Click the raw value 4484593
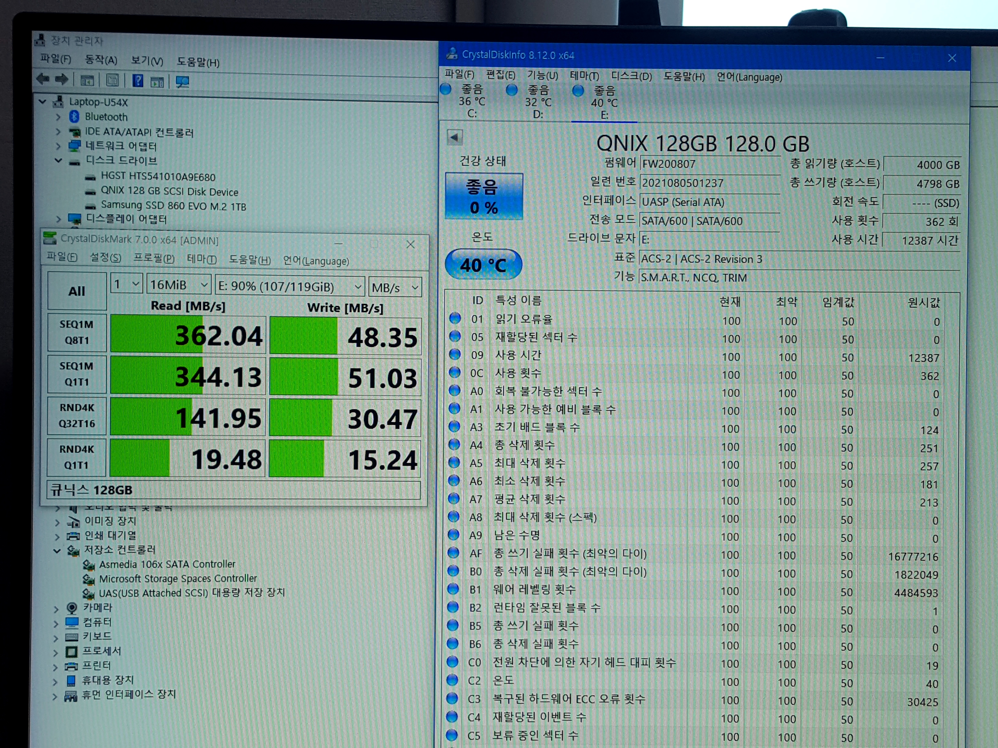Viewport: 998px width, 748px height. [916, 593]
